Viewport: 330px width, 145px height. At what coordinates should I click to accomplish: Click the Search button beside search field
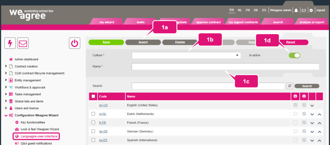307,86
